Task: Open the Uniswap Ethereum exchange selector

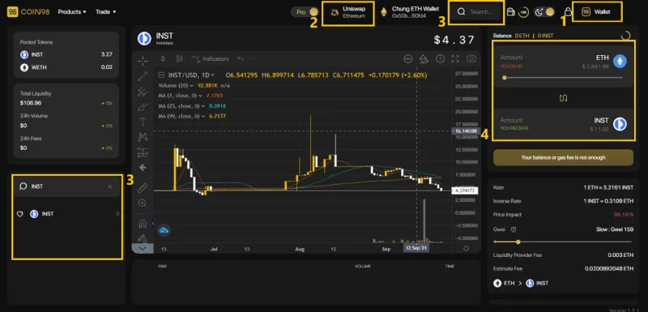Action: [x=348, y=12]
